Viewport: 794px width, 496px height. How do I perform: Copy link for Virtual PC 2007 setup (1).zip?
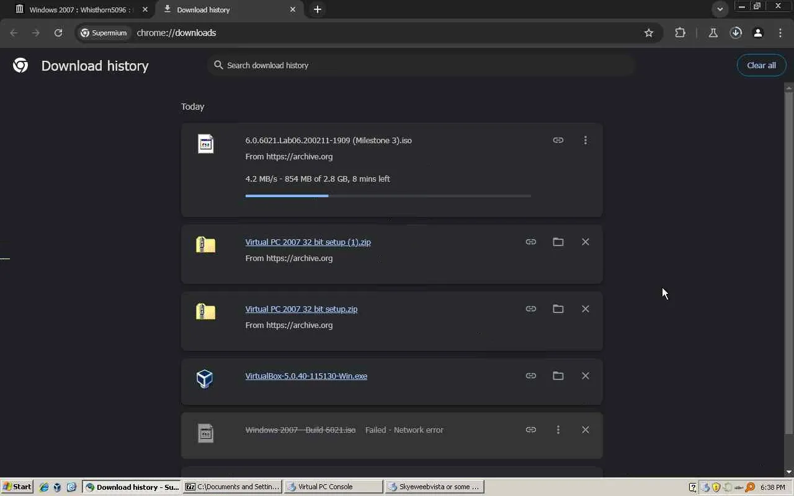coord(531,242)
